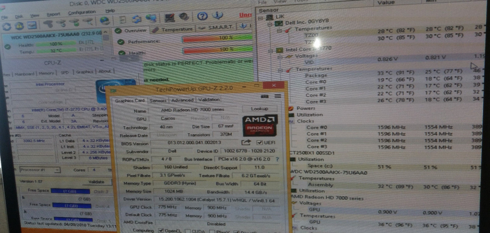Collapse the UK root node expander
This screenshot has width=490, height=233.
pyautogui.click(x=261, y=18)
